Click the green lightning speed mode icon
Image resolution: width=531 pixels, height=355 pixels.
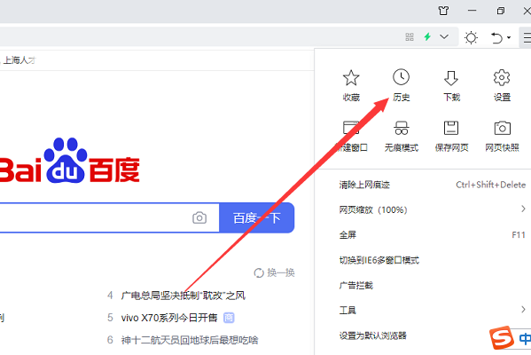coord(427,36)
